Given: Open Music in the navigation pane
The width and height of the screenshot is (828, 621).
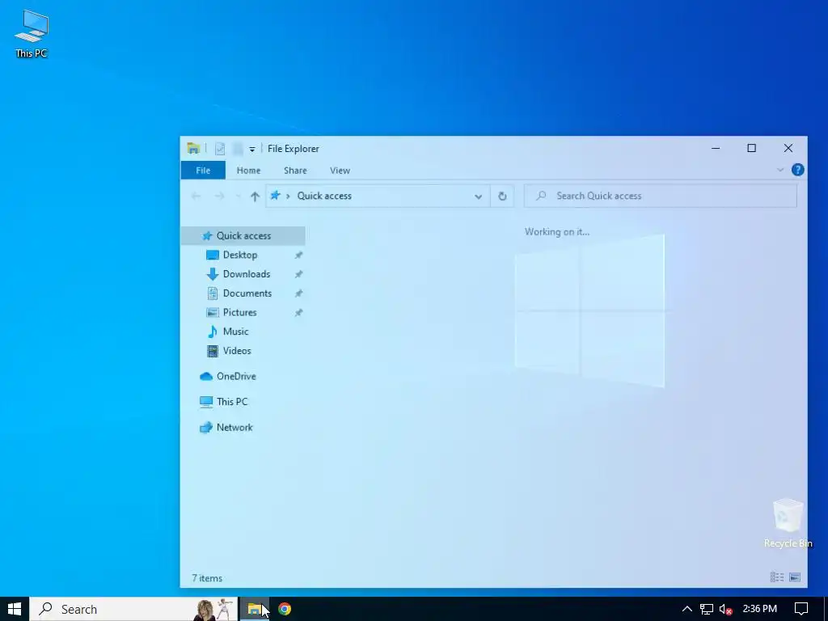Looking at the screenshot, I should click(235, 332).
